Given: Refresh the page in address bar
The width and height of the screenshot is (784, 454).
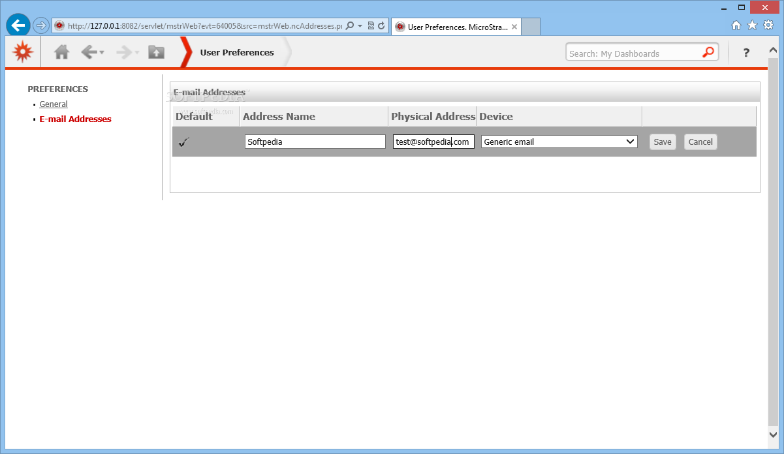Looking at the screenshot, I should [381, 26].
